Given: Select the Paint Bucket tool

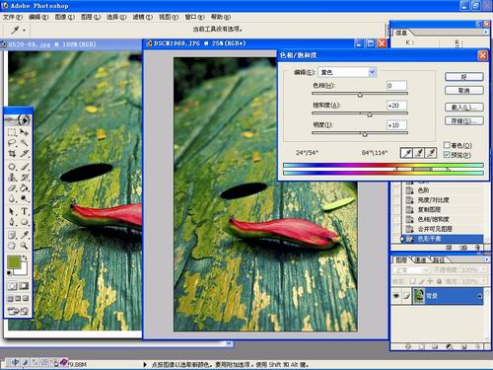Looking at the screenshot, I should pos(24,188).
